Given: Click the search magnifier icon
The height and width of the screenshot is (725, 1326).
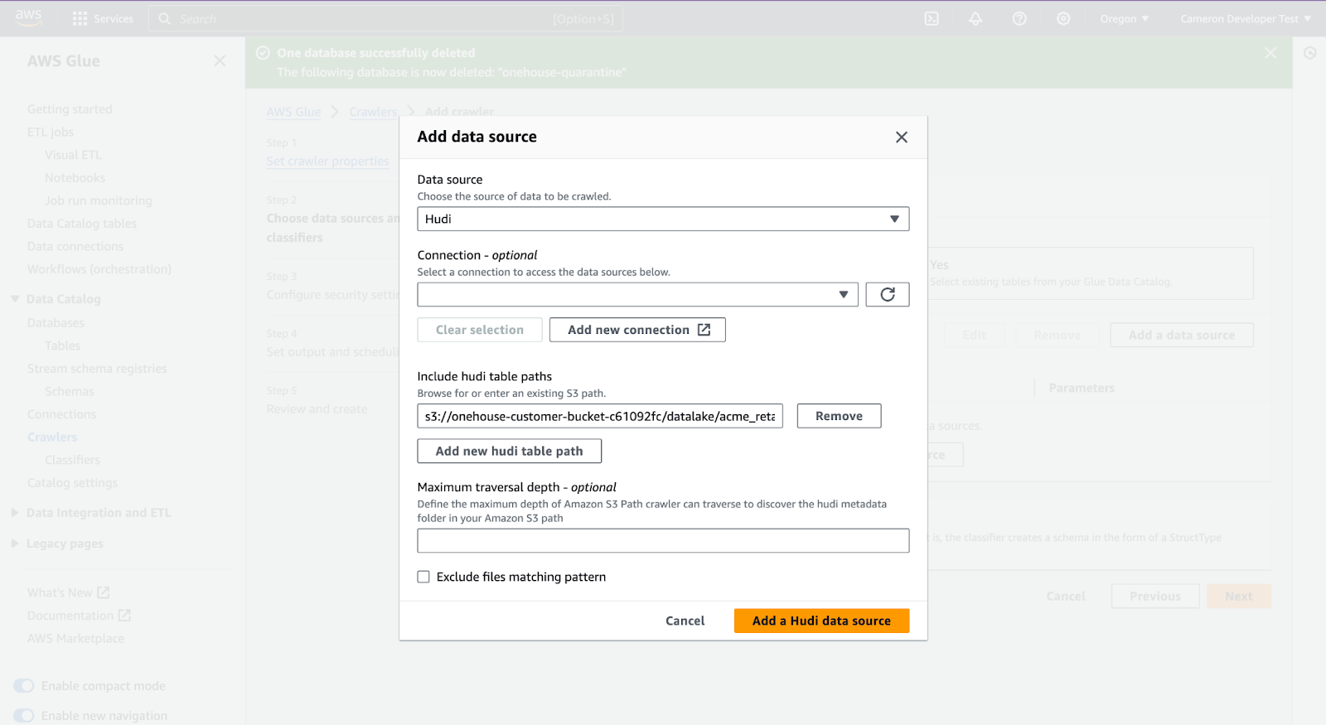Looking at the screenshot, I should 165,18.
